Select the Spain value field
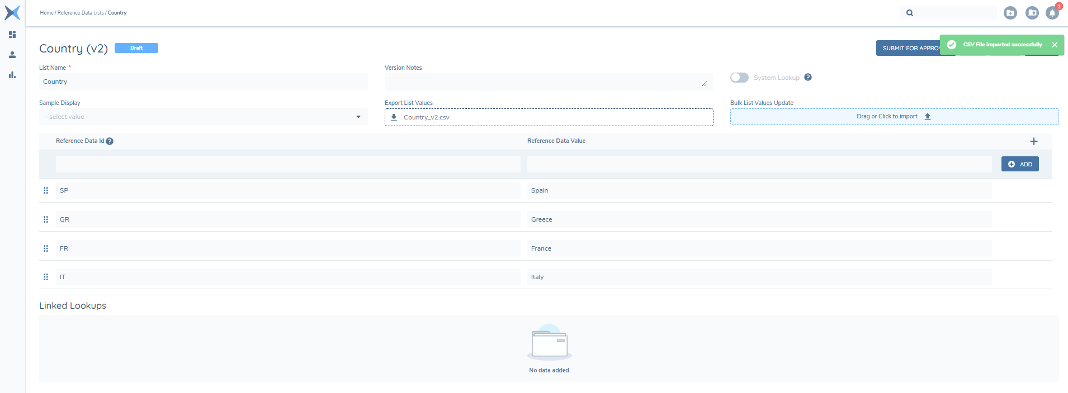Screen dimensions: 1068x393 (759, 190)
